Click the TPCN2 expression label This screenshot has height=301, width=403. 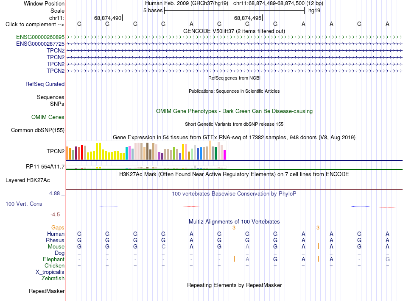[56, 151]
